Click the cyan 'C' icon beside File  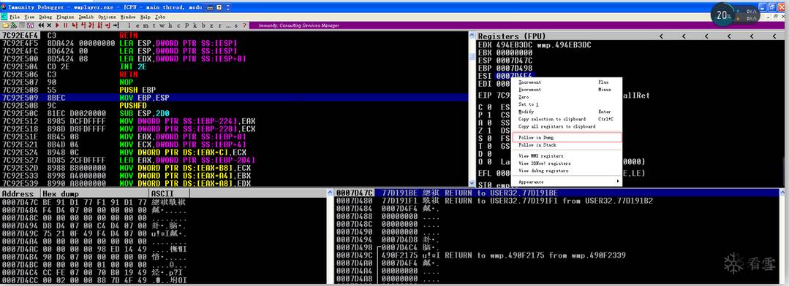(x=4, y=17)
